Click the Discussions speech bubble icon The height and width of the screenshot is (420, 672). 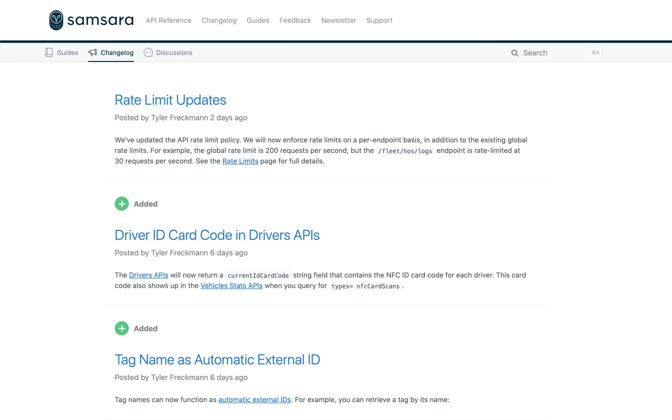(148, 52)
